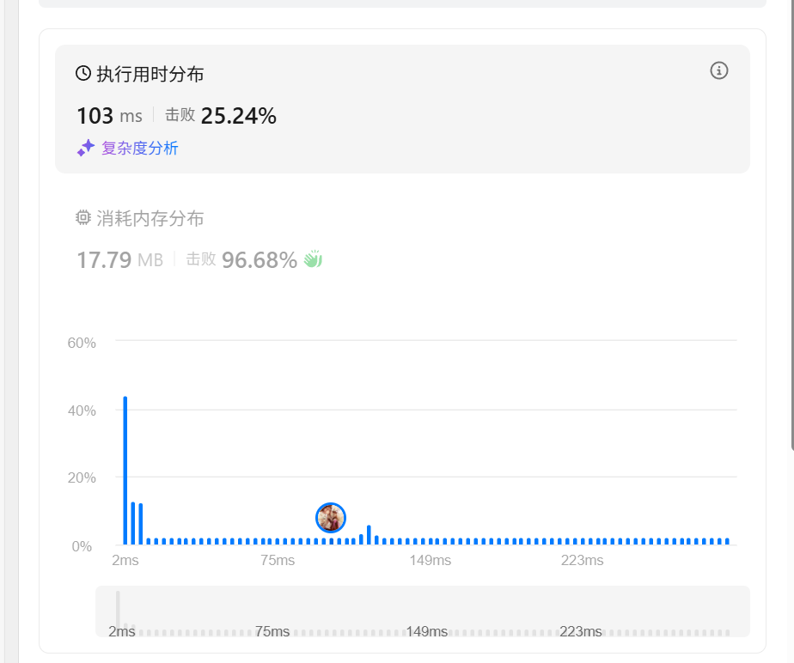
Task: Switch to 消耗内存分布 section
Action: point(150,218)
